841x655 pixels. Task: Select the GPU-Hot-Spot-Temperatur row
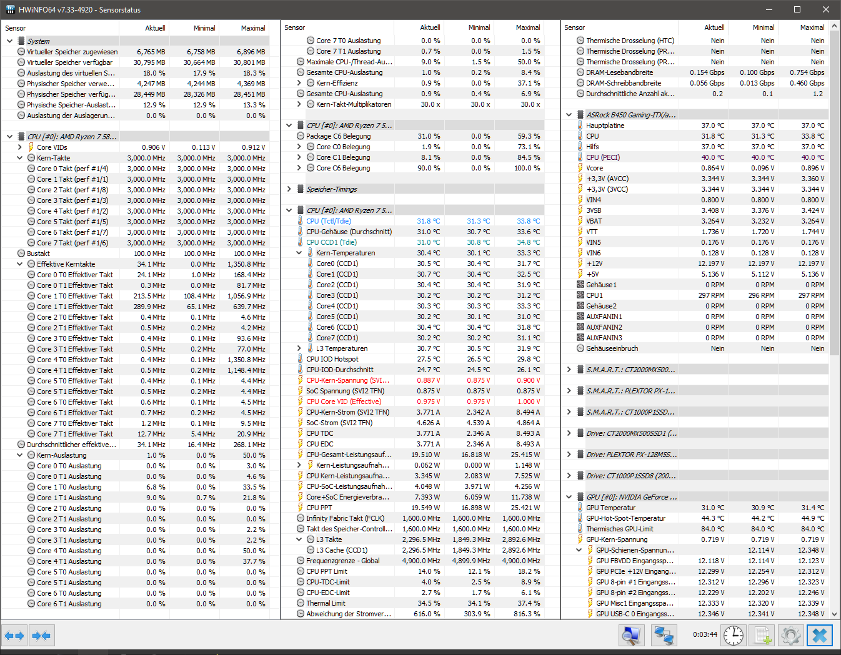pyautogui.click(x=695, y=518)
